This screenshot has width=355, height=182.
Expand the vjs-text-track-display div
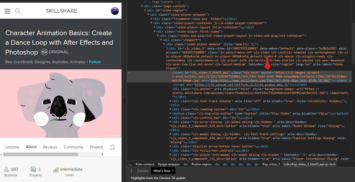[171, 101]
